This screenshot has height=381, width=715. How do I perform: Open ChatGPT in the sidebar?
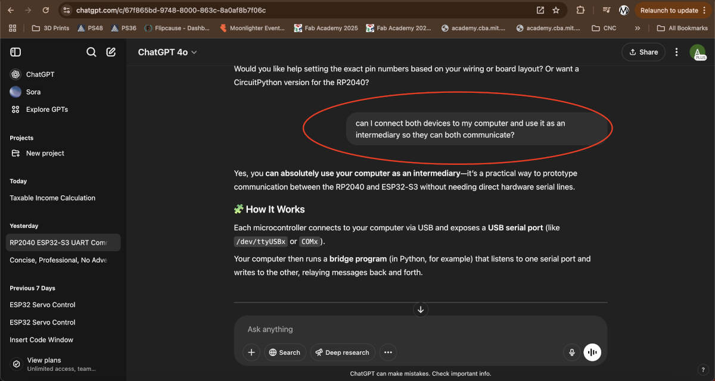pos(63,74)
